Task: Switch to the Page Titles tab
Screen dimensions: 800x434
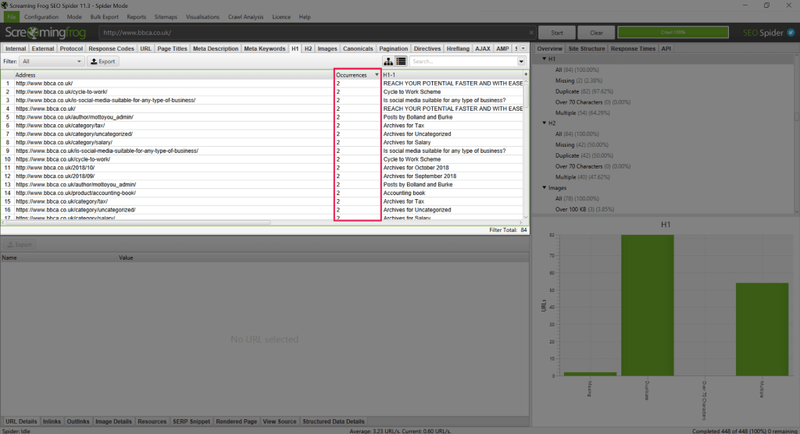Action: click(172, 48)
